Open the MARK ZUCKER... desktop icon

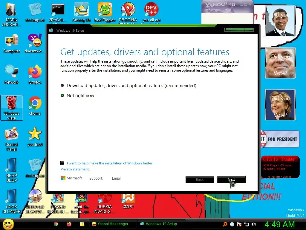click(11, 15)
